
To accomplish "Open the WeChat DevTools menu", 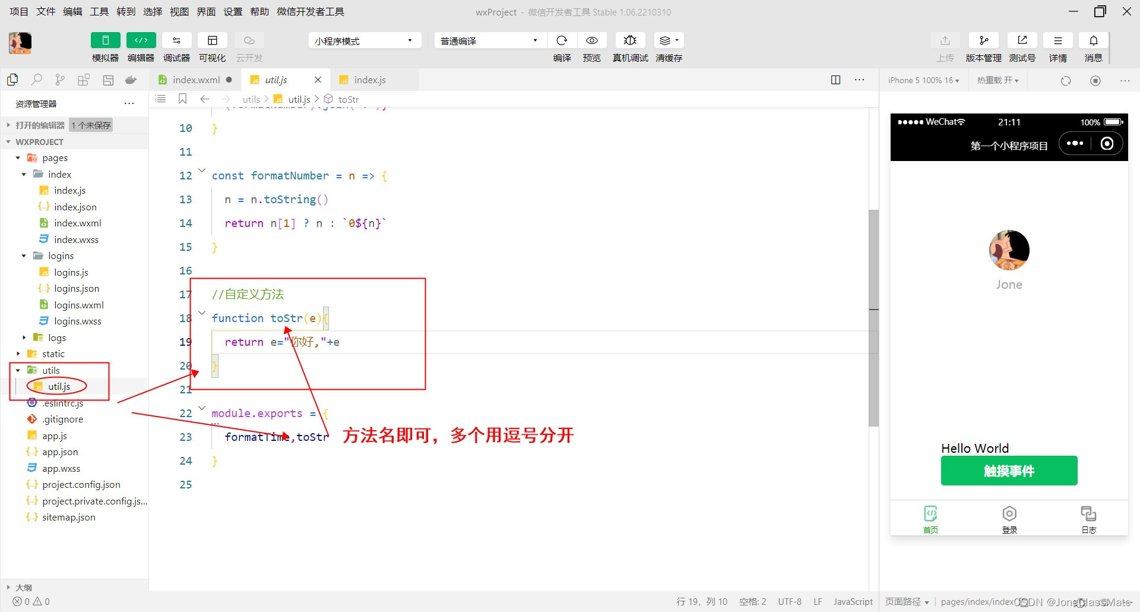I will pos(311,11).
